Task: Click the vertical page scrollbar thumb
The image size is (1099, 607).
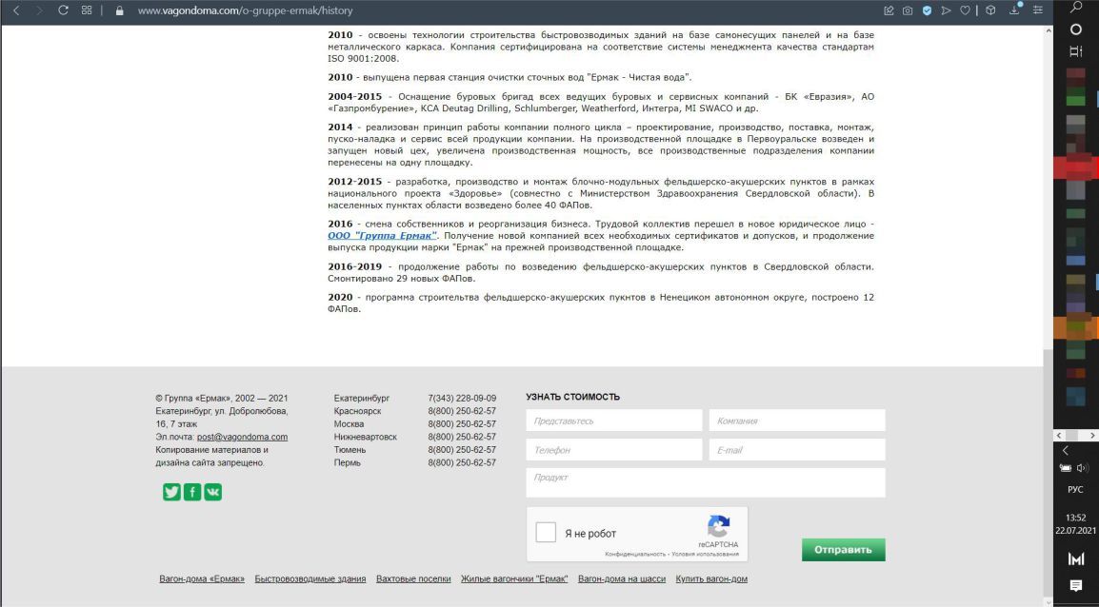Action: pyautogui.click(x=1049, y=471)
